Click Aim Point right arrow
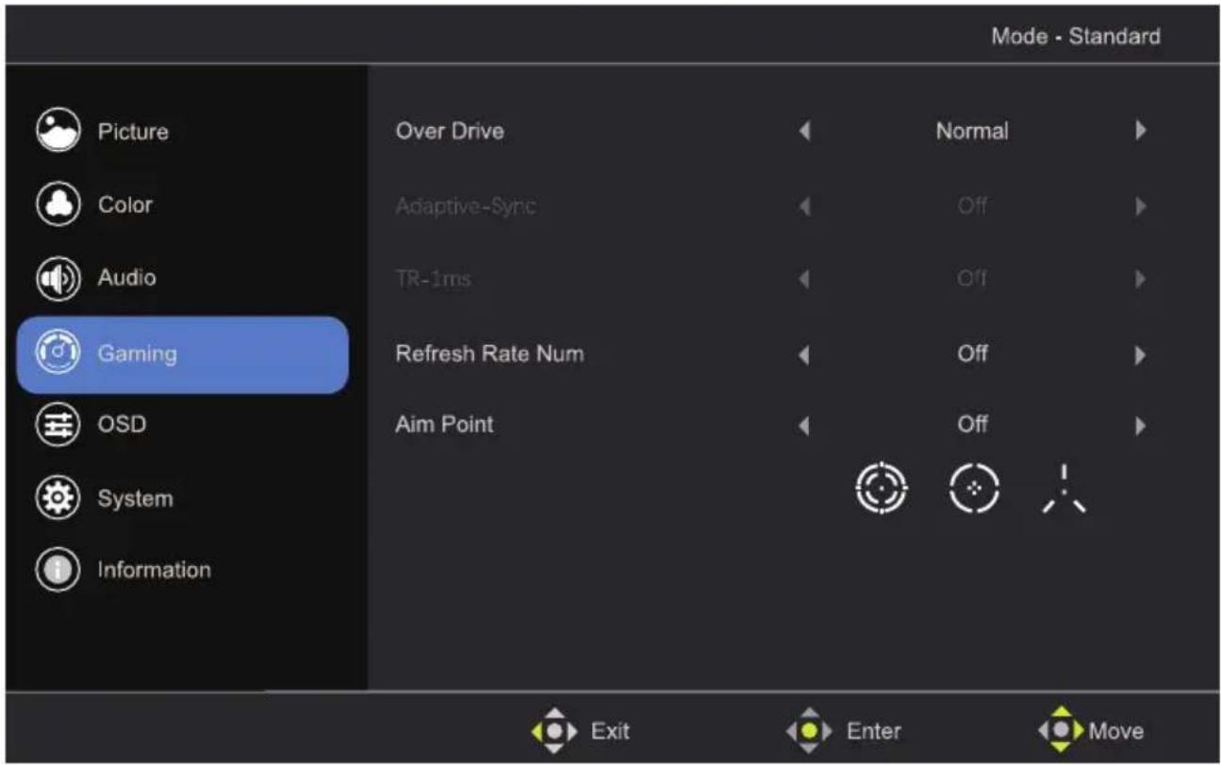 pos(1141,426)
